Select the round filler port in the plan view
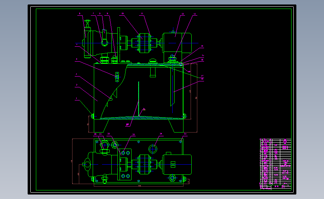The height and width of the screenshot is (199, 324). click(153, 149)
